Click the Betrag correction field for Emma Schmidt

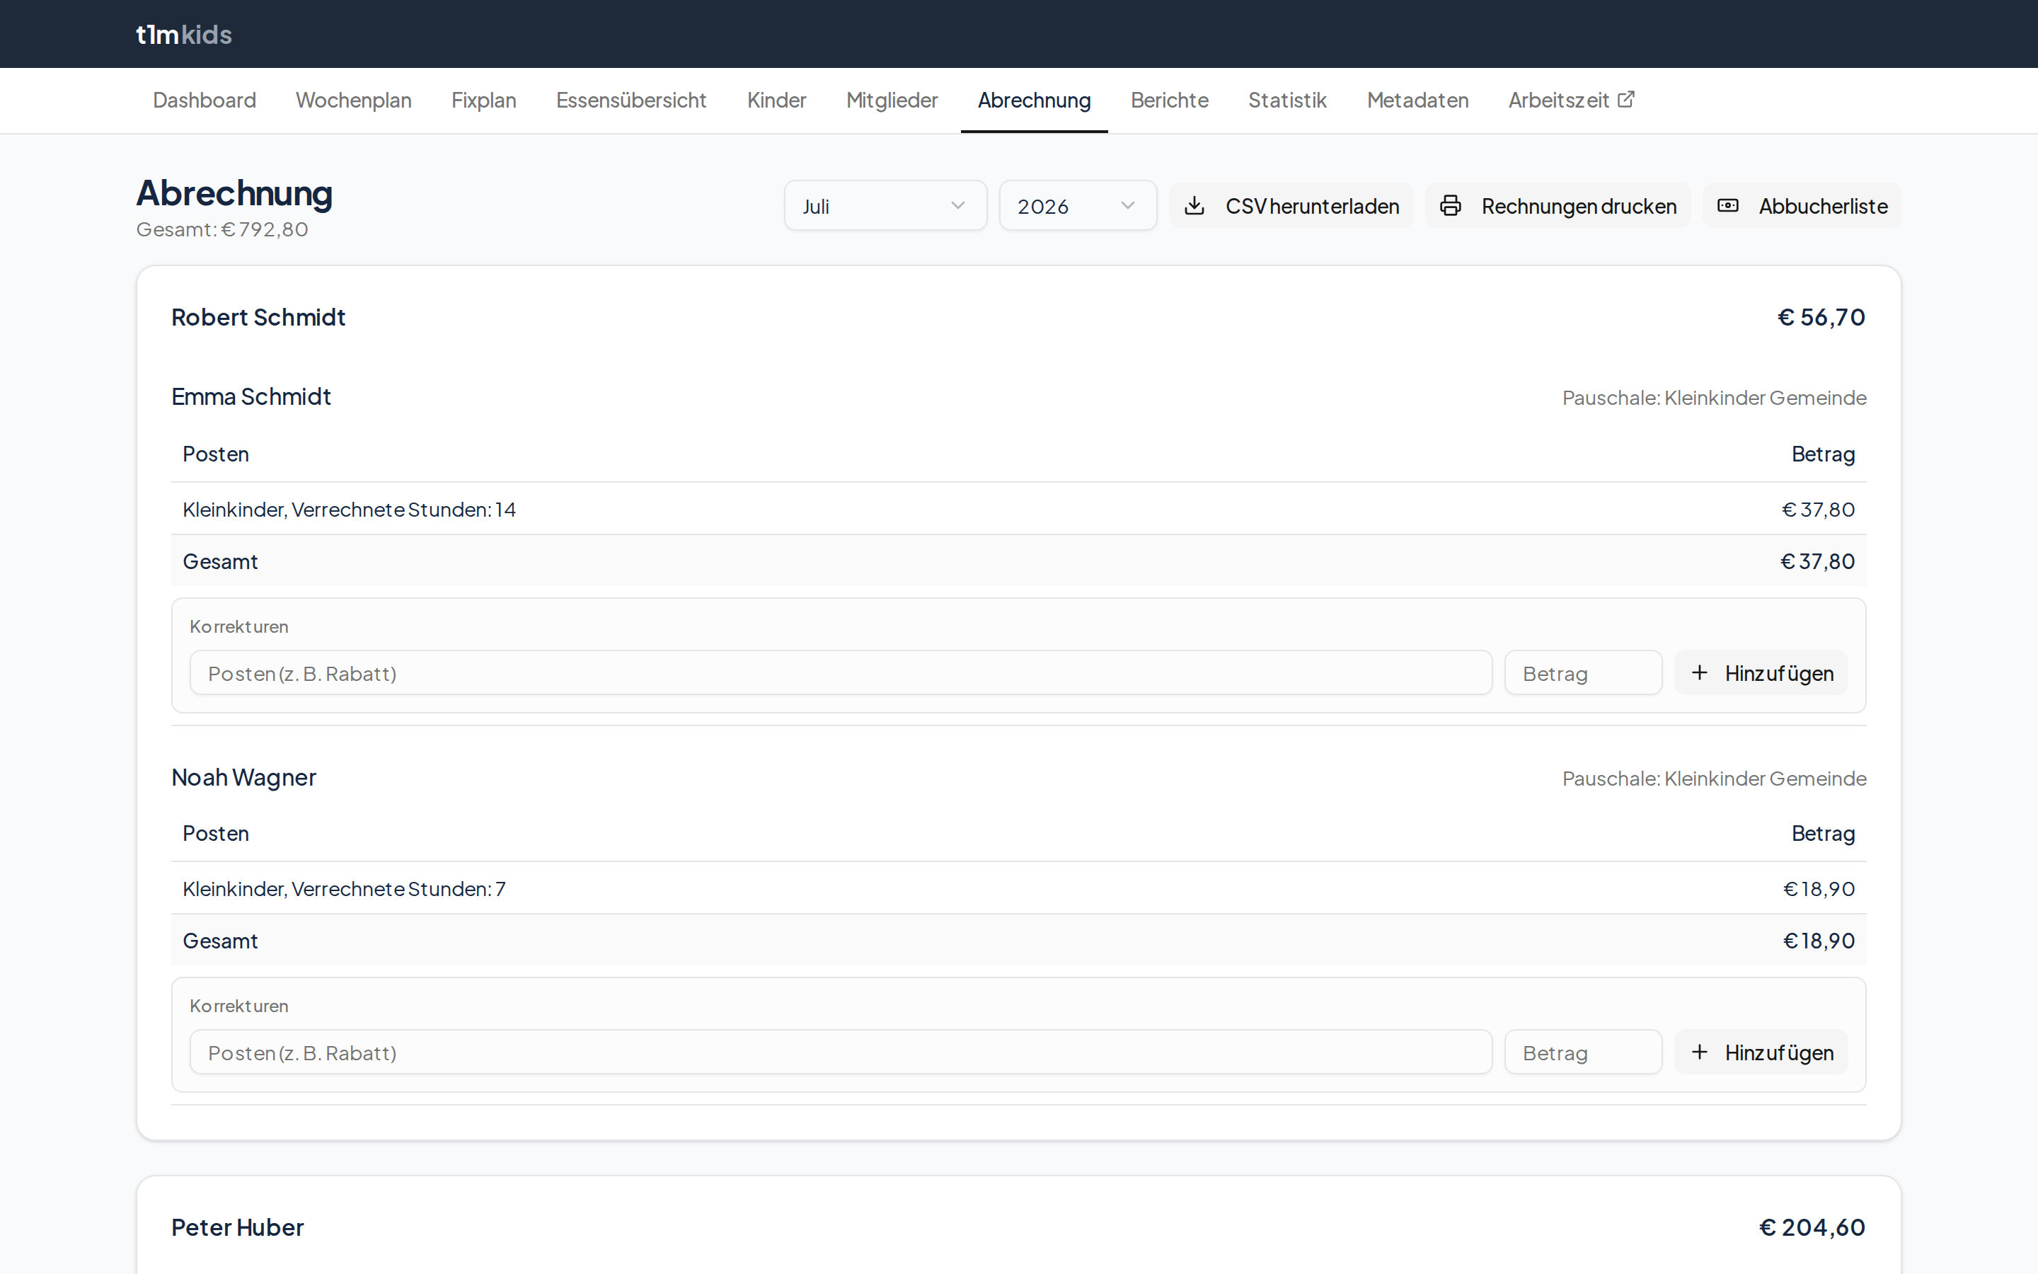[1582, 672]
